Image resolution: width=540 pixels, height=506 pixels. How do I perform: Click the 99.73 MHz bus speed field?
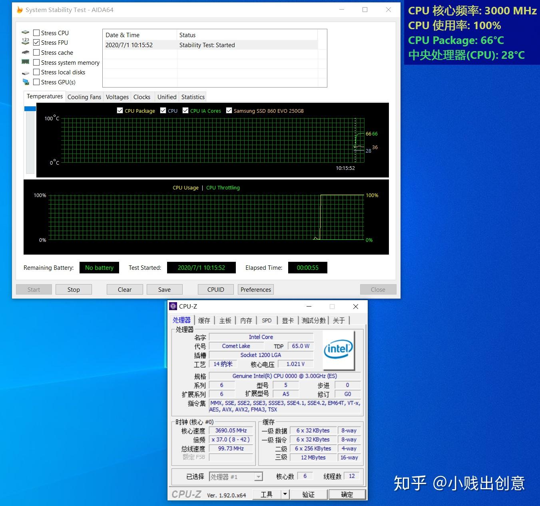point(231,448)
